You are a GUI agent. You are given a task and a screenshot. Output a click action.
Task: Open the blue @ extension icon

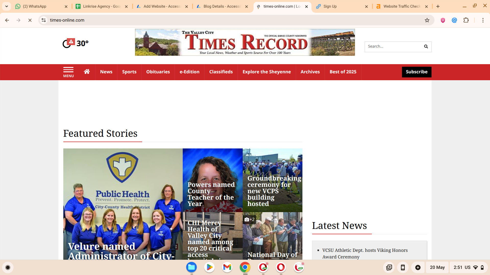coord(454,20)
